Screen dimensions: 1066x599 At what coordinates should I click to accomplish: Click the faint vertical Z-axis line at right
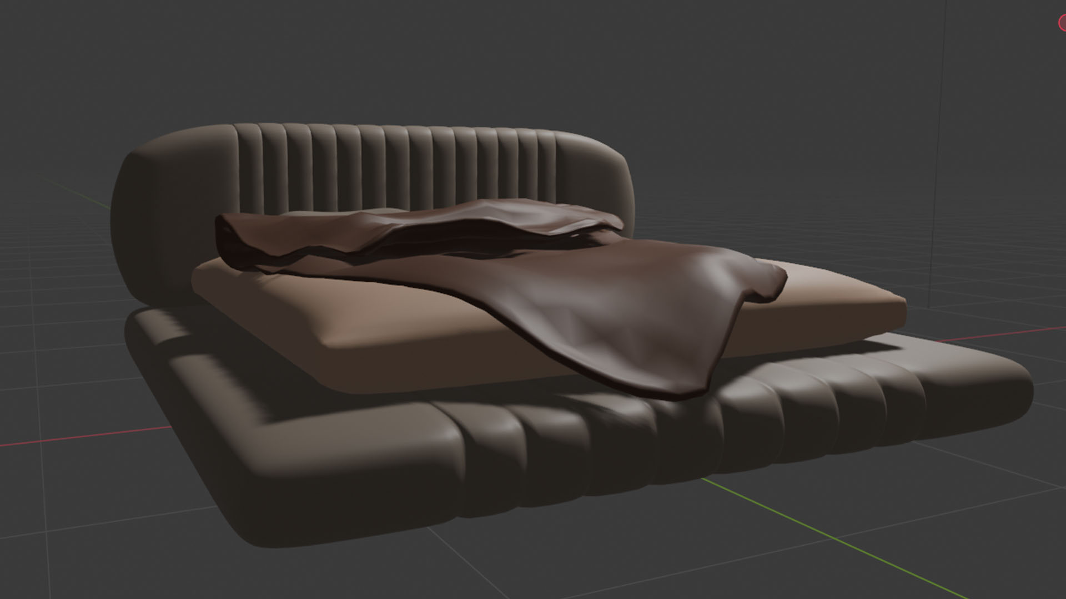click(x=939, y=139)
